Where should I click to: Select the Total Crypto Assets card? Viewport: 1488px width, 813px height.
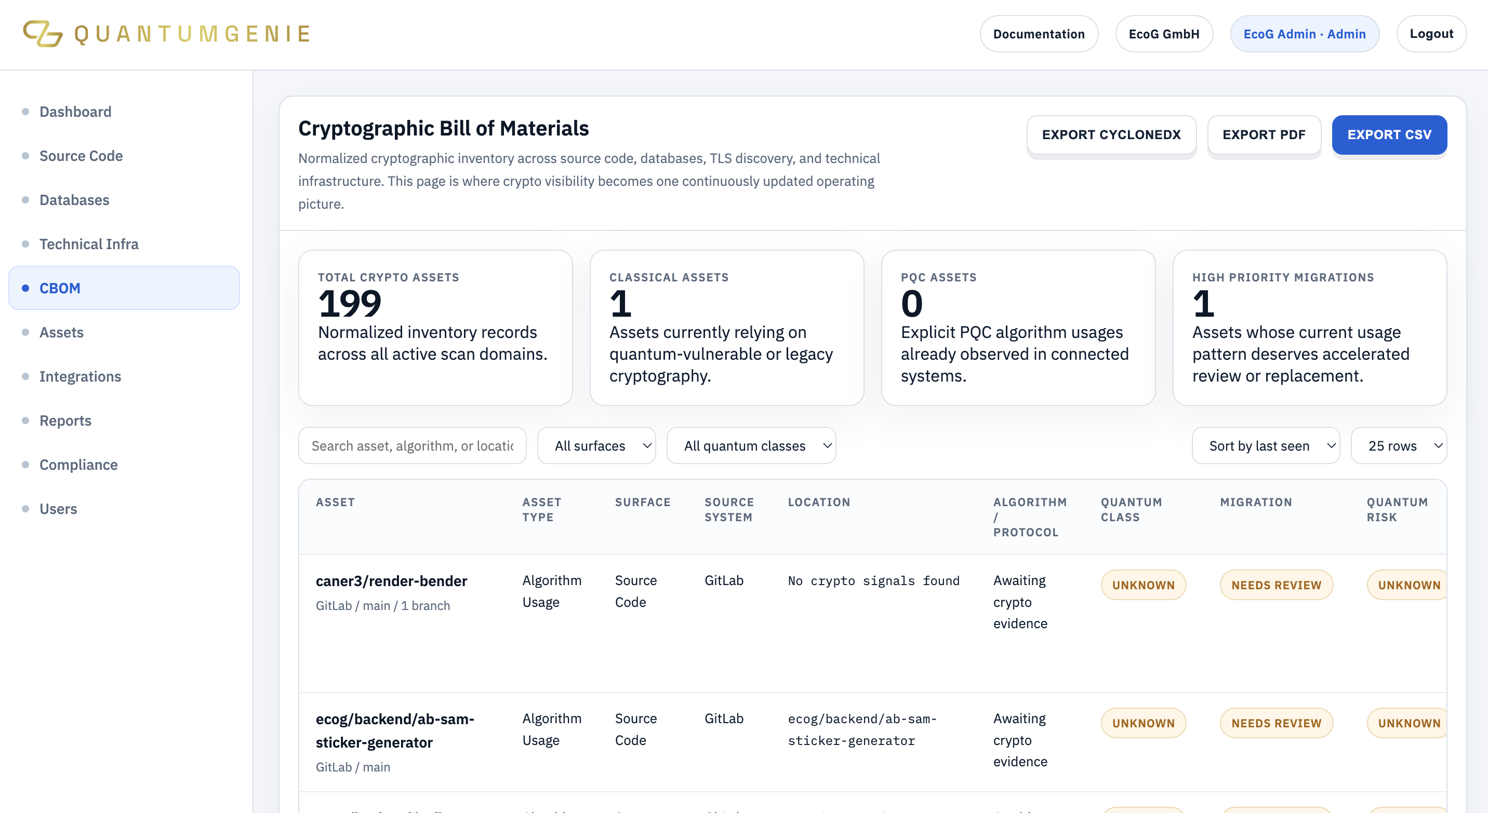point(435,328)
